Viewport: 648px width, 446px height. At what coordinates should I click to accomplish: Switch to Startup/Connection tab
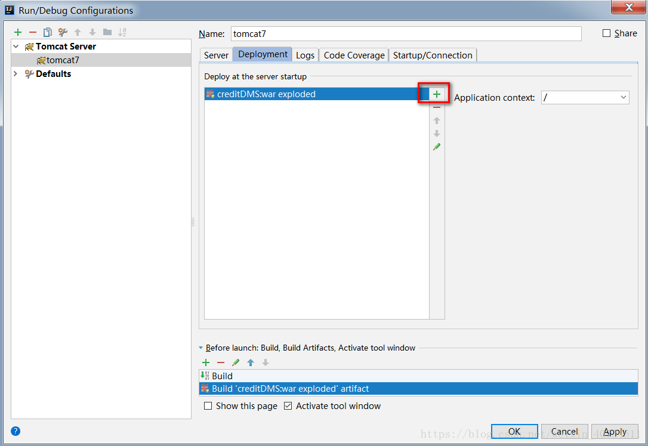433,55
